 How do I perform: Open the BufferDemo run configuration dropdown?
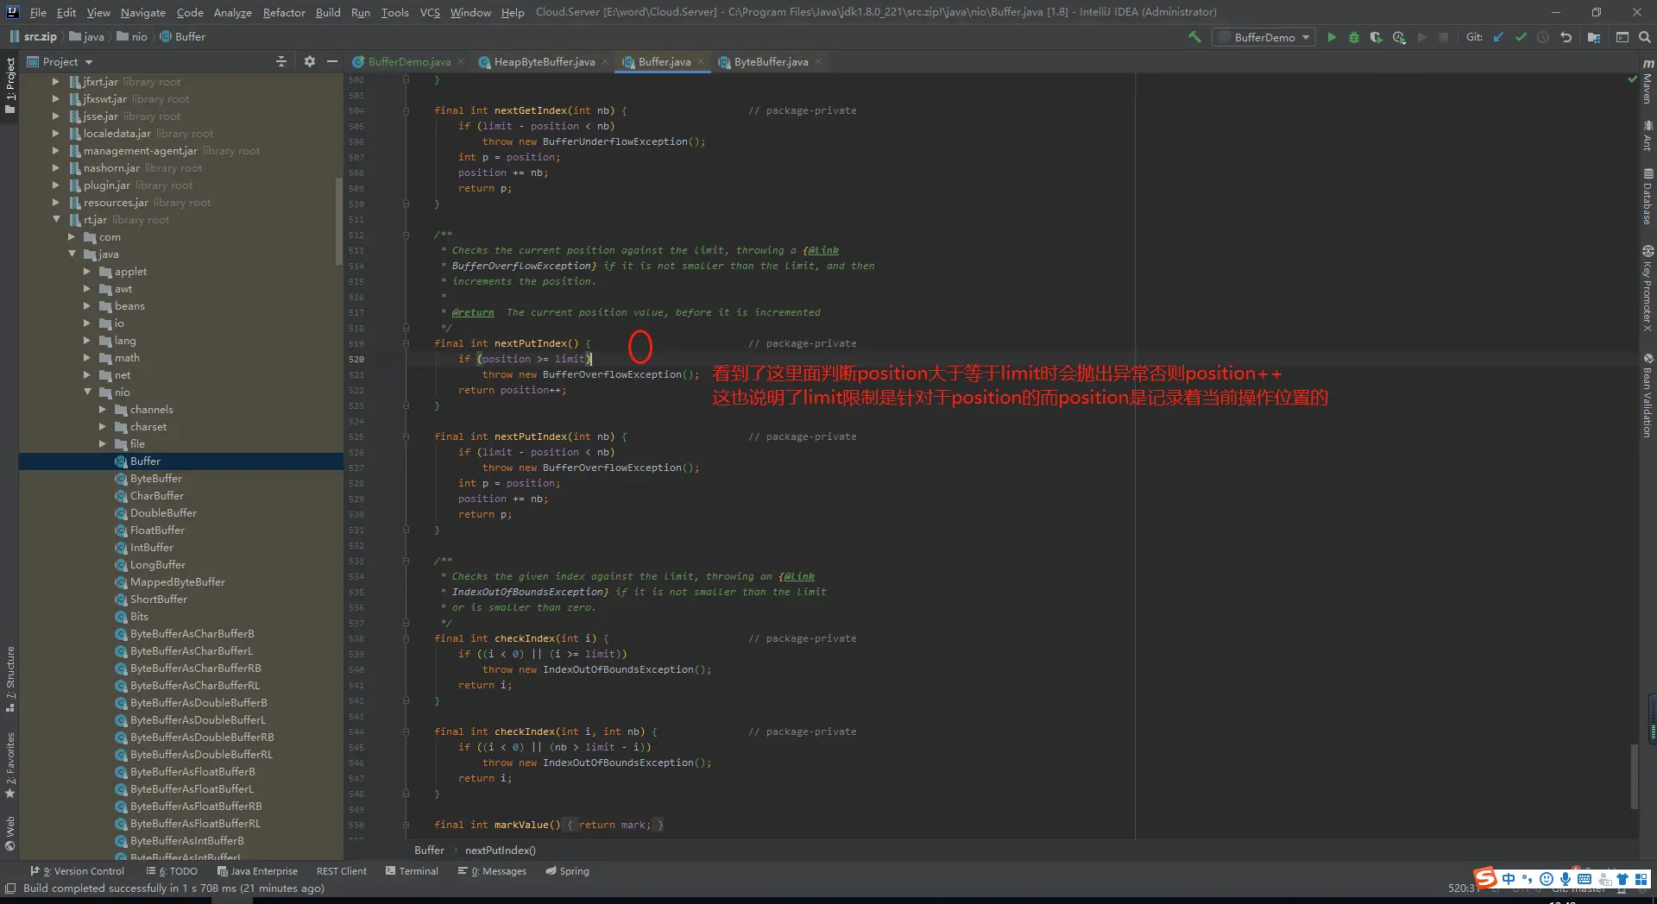[1263, 37]
